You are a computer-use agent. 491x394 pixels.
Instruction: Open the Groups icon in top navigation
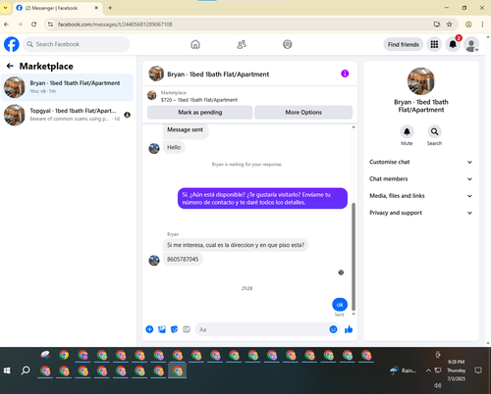[x=288, y=44]
